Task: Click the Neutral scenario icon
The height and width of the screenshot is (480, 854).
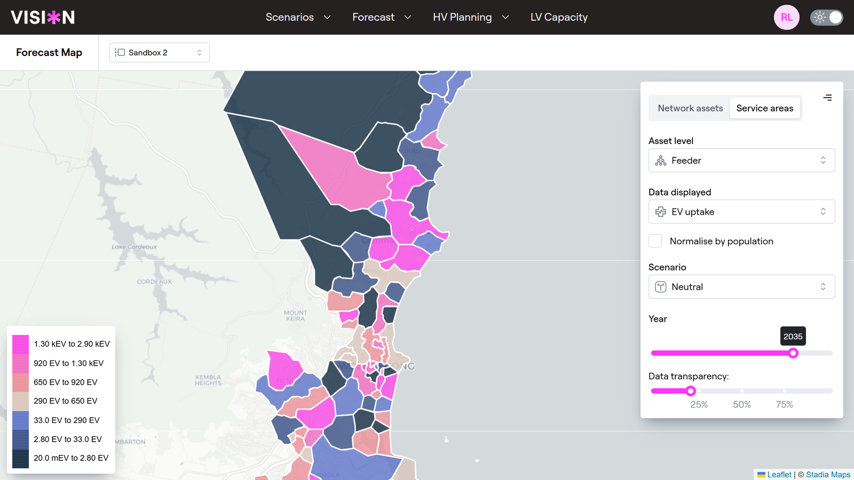Action: [x=661, y=287]
